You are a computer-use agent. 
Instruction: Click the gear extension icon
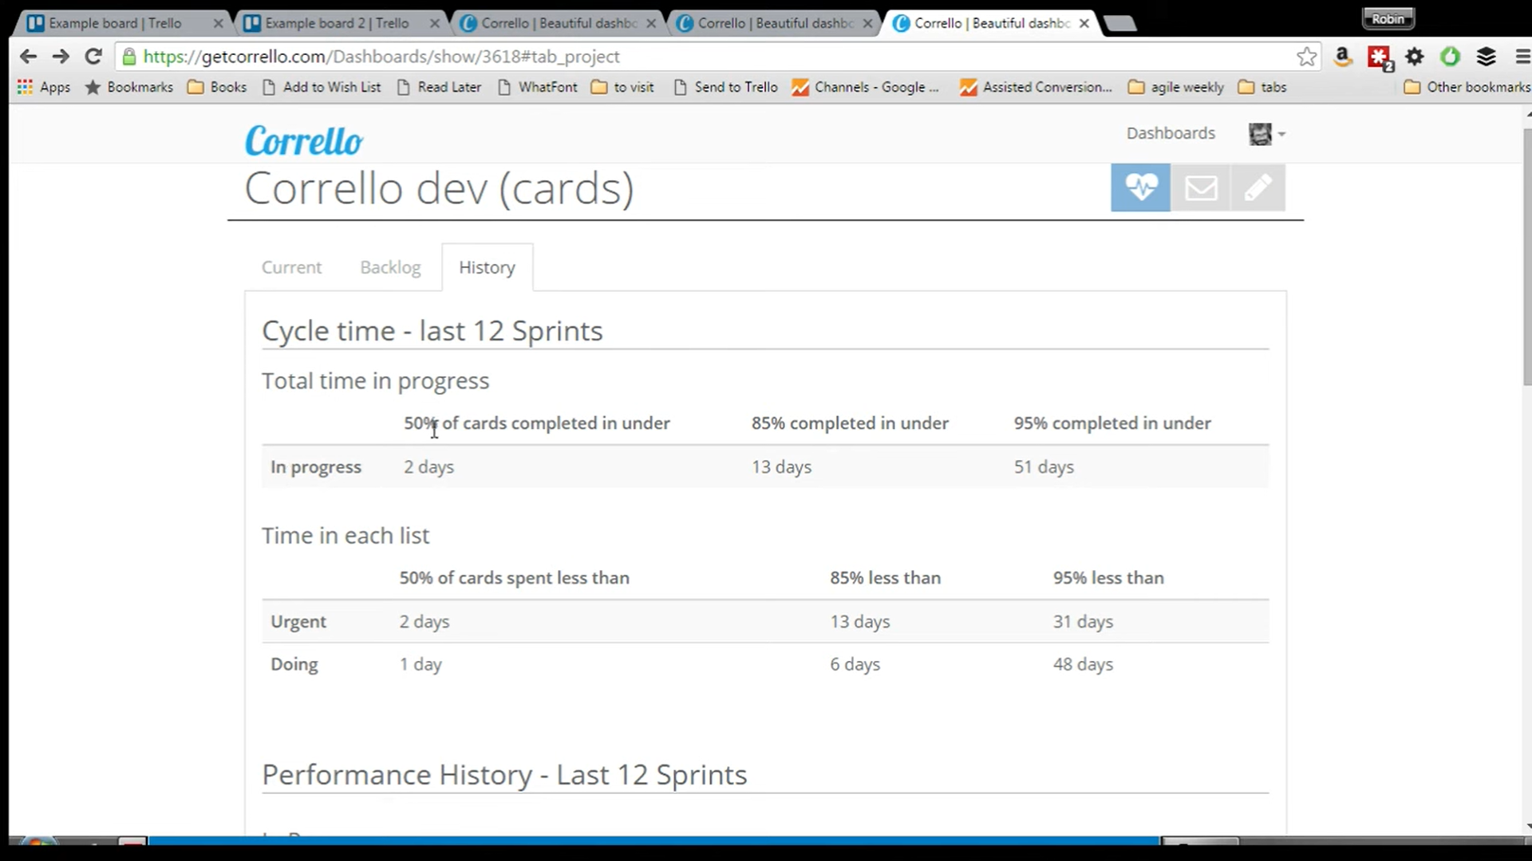[1415, 57]
